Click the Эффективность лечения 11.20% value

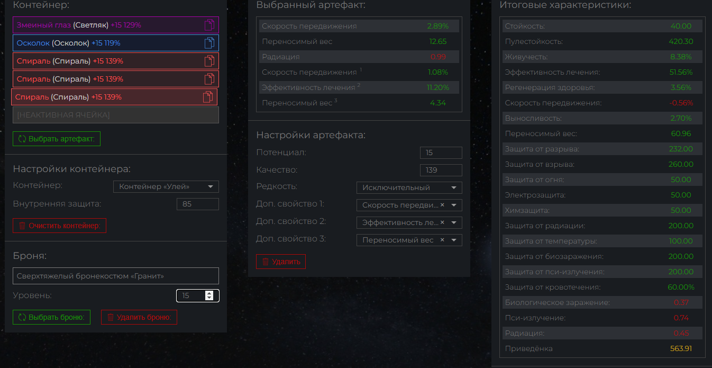[x=438, y=87]
